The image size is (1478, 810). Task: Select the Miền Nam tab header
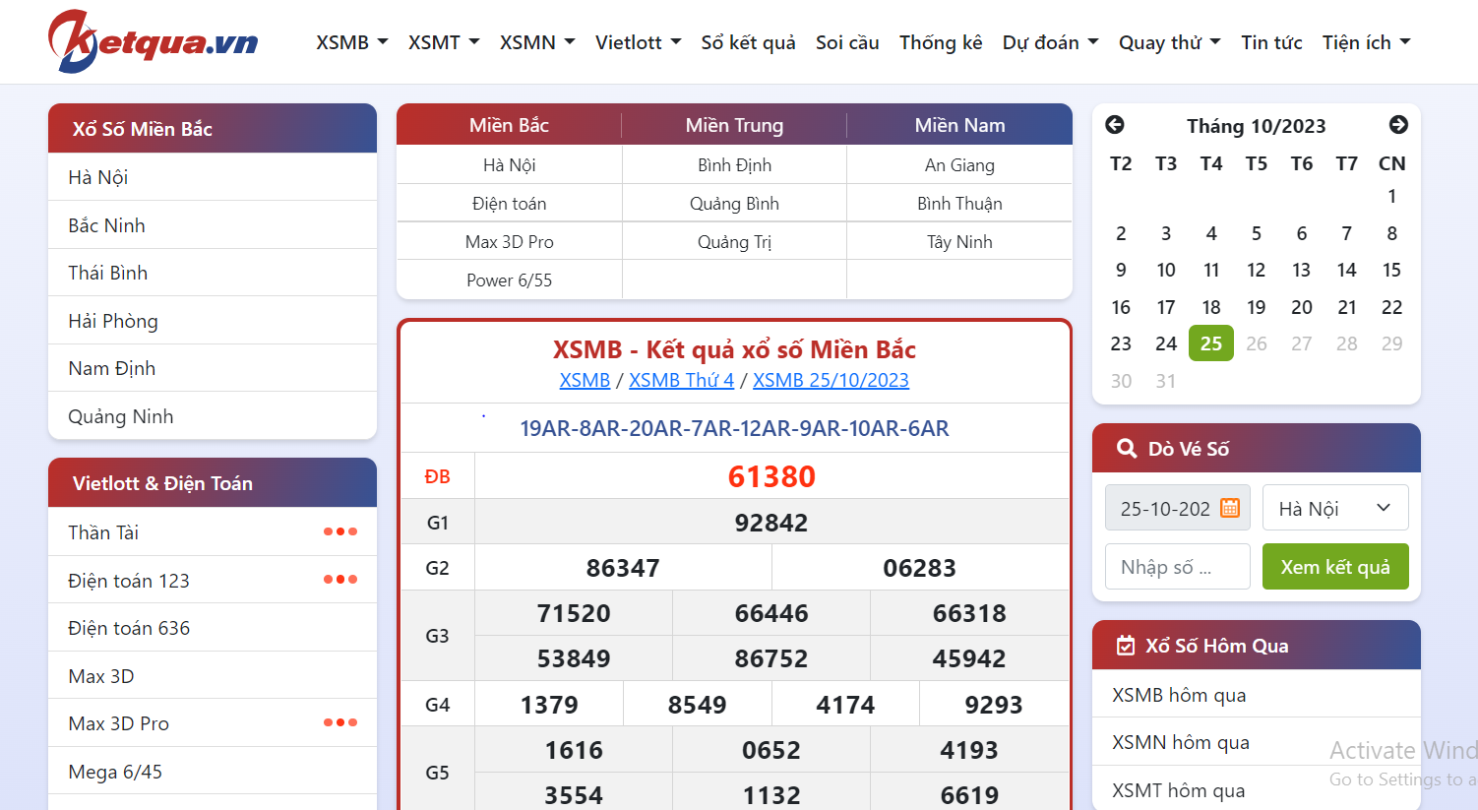click(959, 125)
